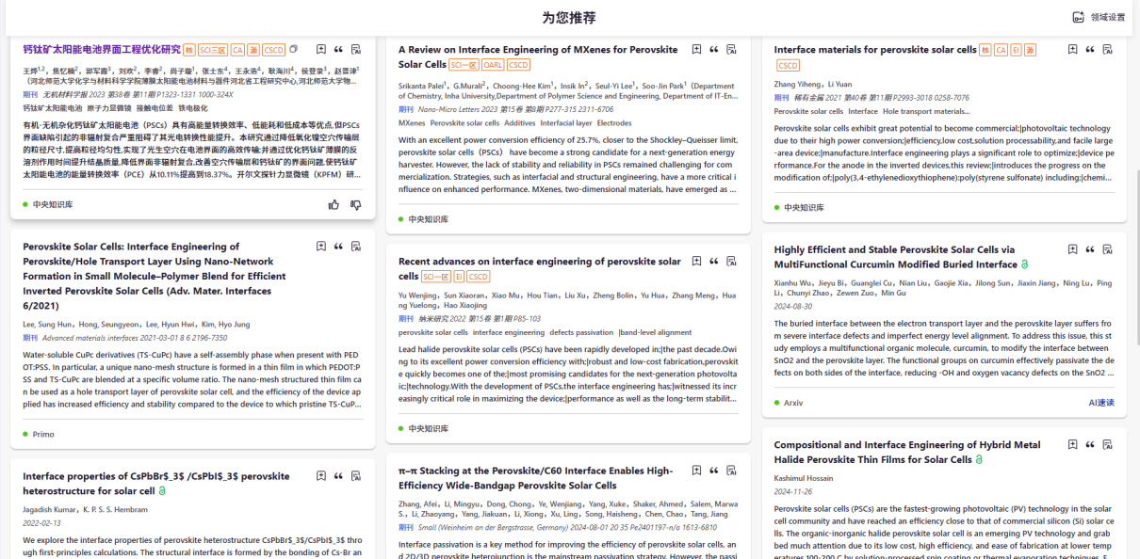Click open-access icon on Compositional Engineering title
1140x559 pixels.
[x=979, y=460]
